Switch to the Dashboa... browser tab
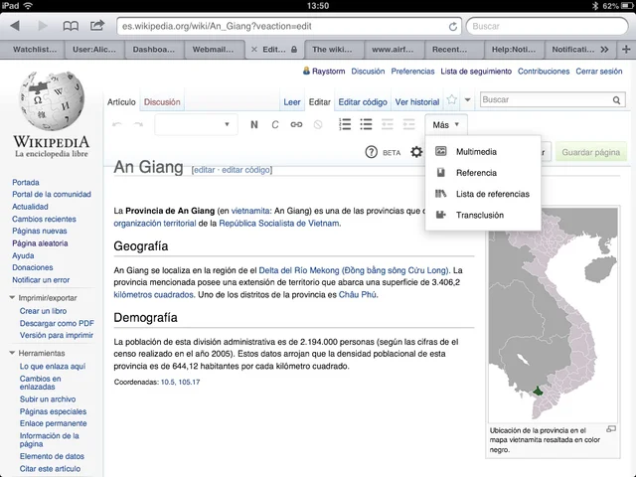The height and width of the screenshot is (477, 636). pyautogui.click(x=154, y=50)
